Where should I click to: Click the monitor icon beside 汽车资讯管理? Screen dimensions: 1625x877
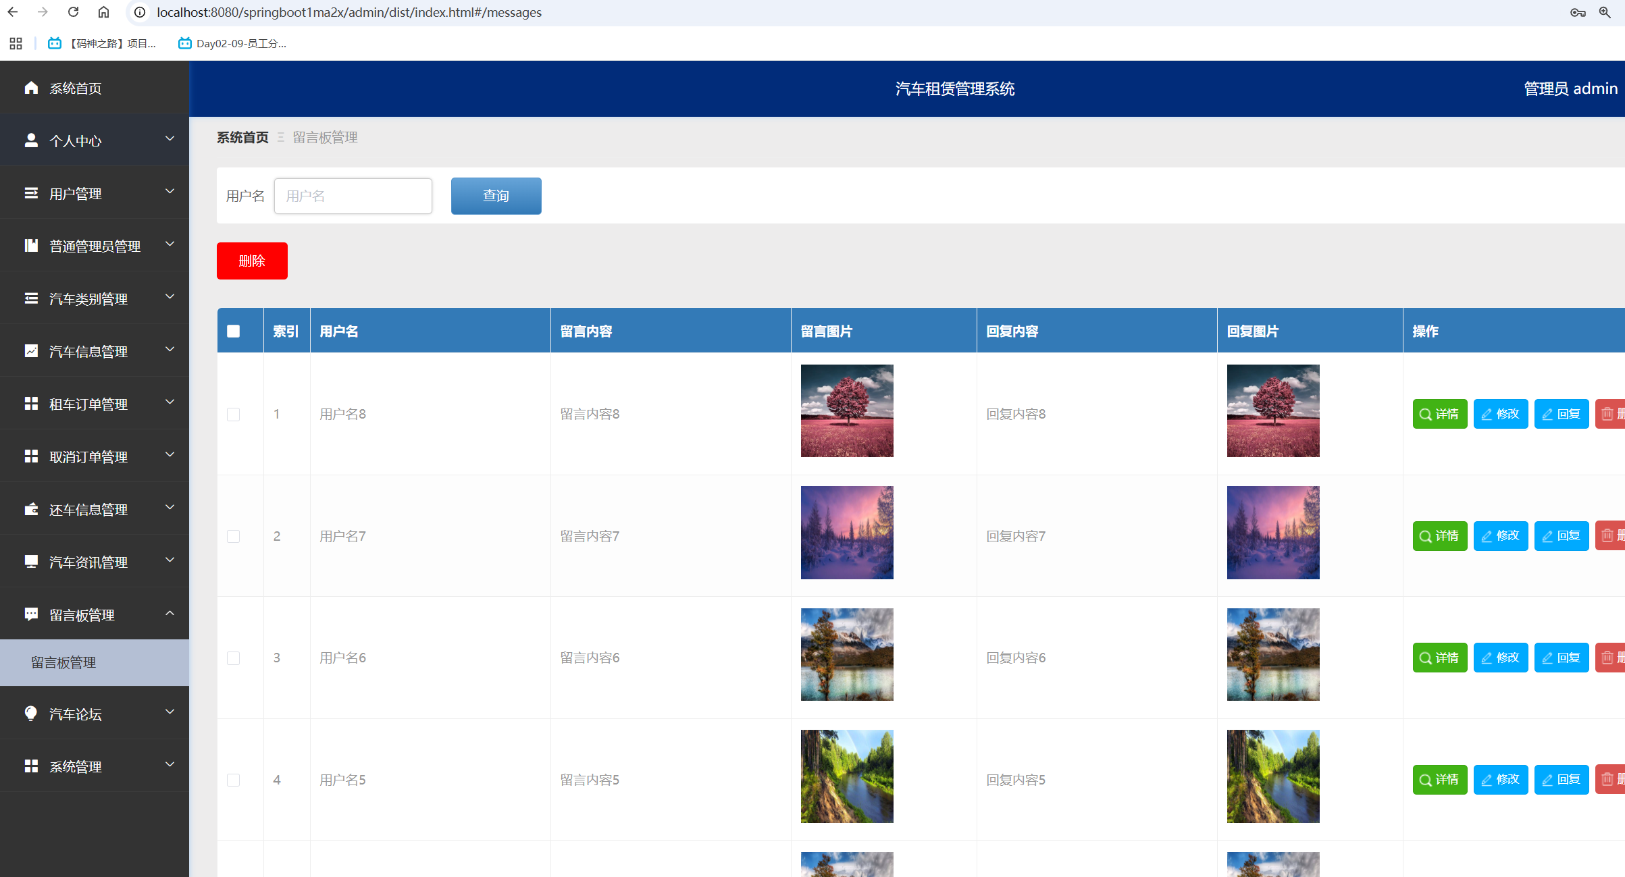(x=31, y=562)
